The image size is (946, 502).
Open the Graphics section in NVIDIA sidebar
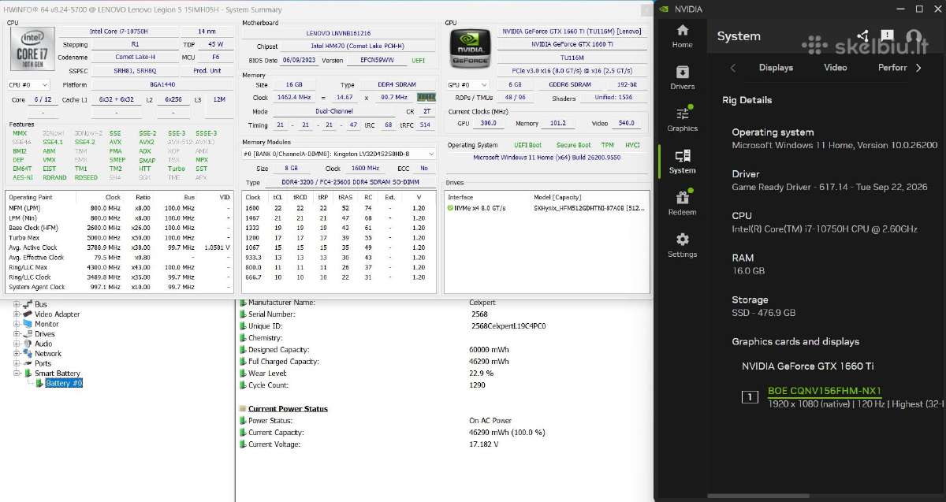pos(682,119)
